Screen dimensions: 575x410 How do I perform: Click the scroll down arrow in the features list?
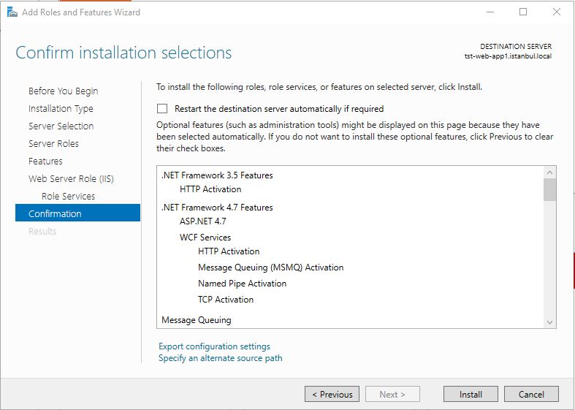coord(549,322)
